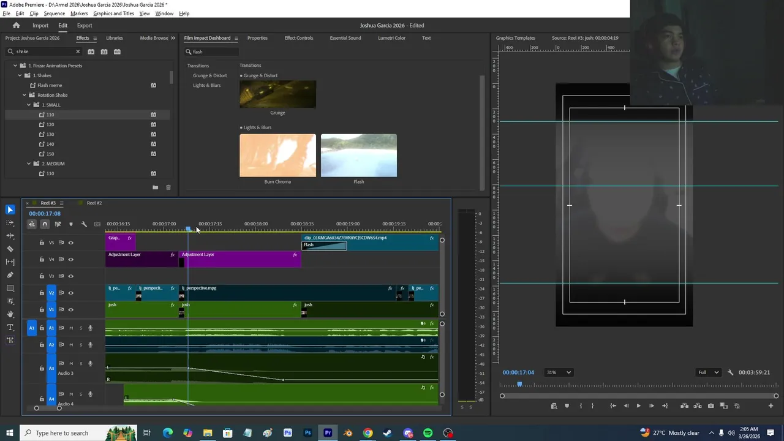Select the Burn Chroma transition thumbnail
This screenshot has height=441, width=784.
click(x=277, y=156)
